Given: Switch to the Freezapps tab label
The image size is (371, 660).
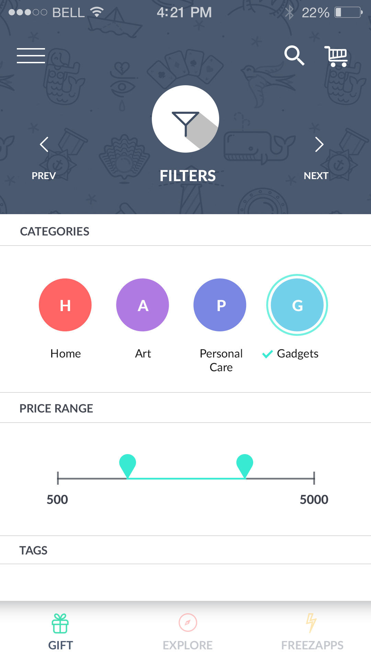Looking at the screenshot, I should (312, 645).
